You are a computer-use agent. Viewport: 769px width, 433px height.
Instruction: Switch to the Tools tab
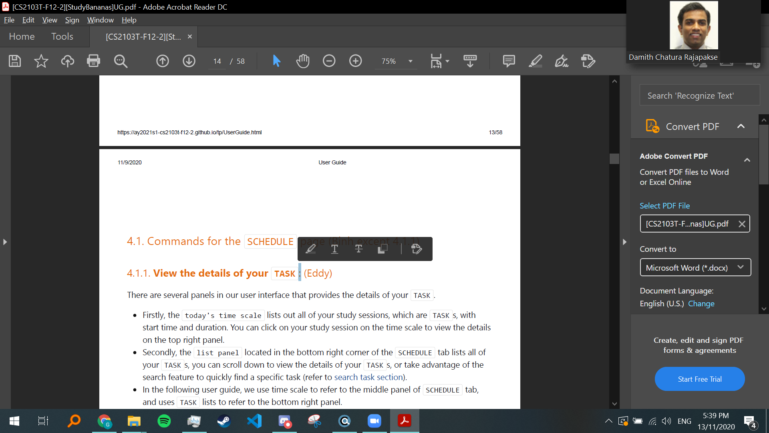tap(62, 36)
